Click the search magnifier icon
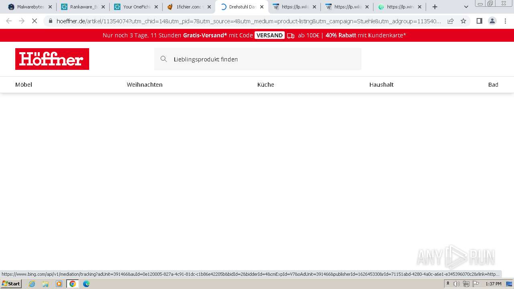Viewport: 514px width, 289px height. tap(163, 59)
